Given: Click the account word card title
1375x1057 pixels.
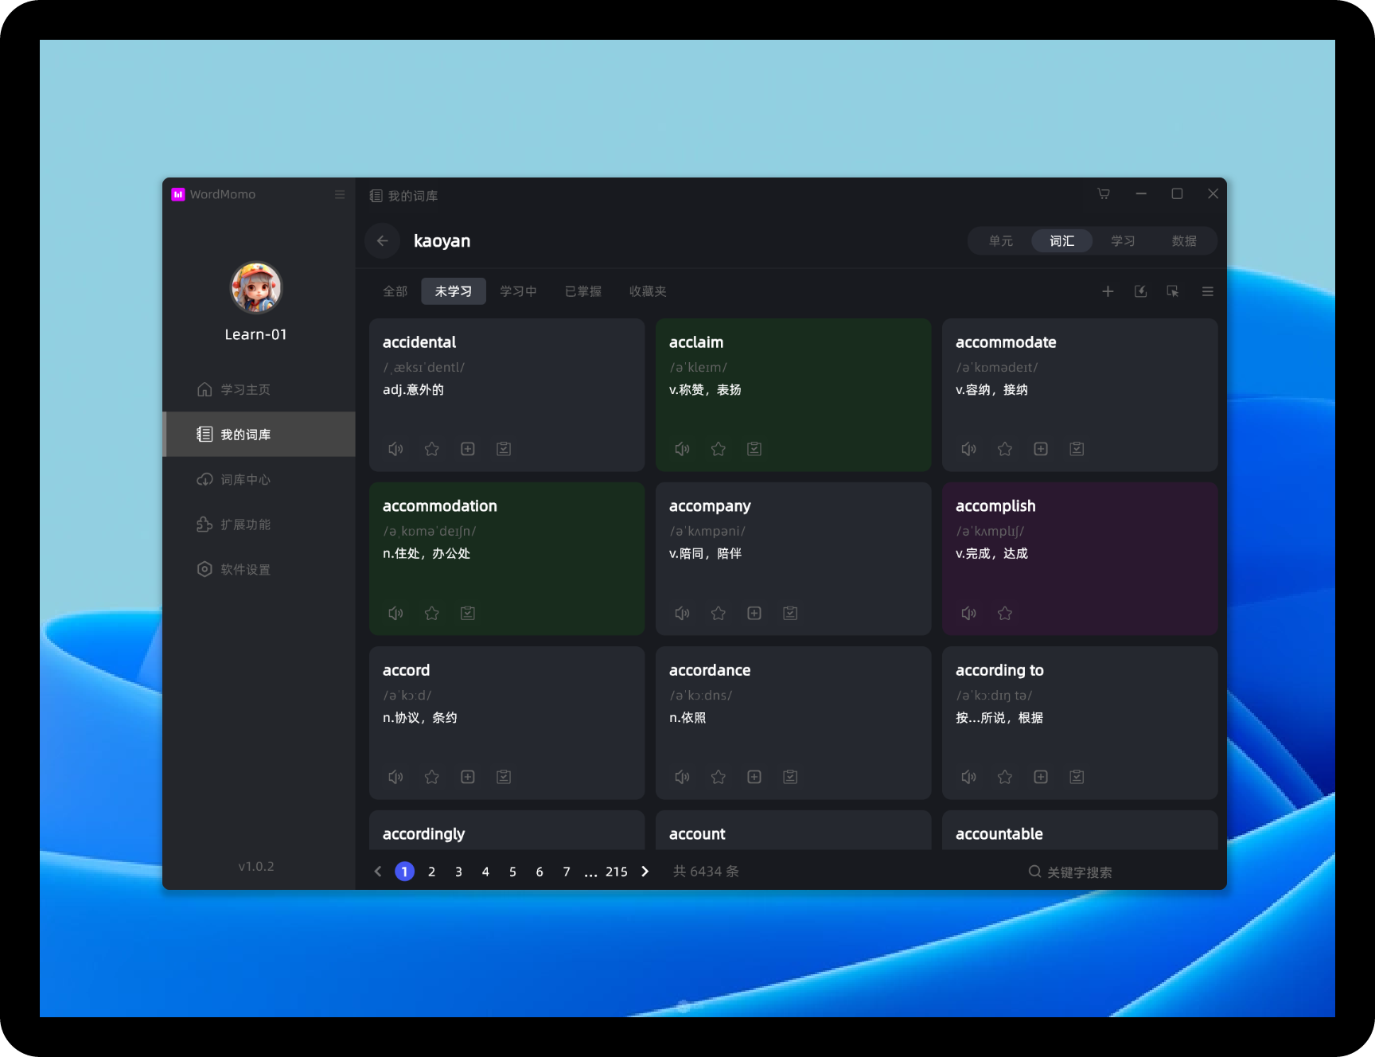Looking at the screenshot, I should click(x=697, y=833).
